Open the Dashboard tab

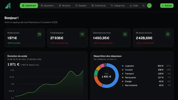tap(29, 6)
